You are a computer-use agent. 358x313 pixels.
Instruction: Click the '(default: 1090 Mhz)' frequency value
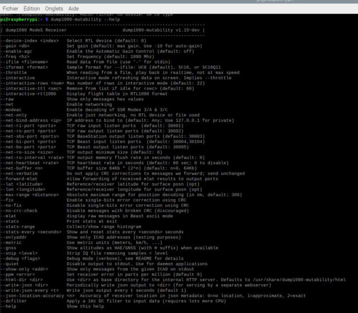[x=129, y=57]
